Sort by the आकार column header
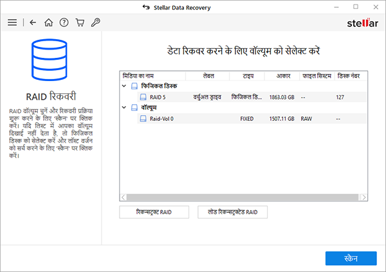The width and height of the screenshot is (386, 272). click(282, 76)
